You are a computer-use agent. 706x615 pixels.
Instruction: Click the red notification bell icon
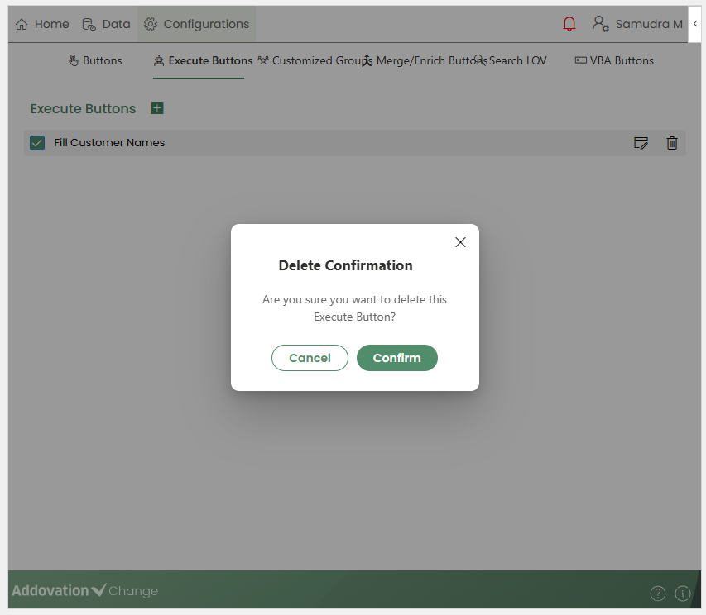[569, 24]
